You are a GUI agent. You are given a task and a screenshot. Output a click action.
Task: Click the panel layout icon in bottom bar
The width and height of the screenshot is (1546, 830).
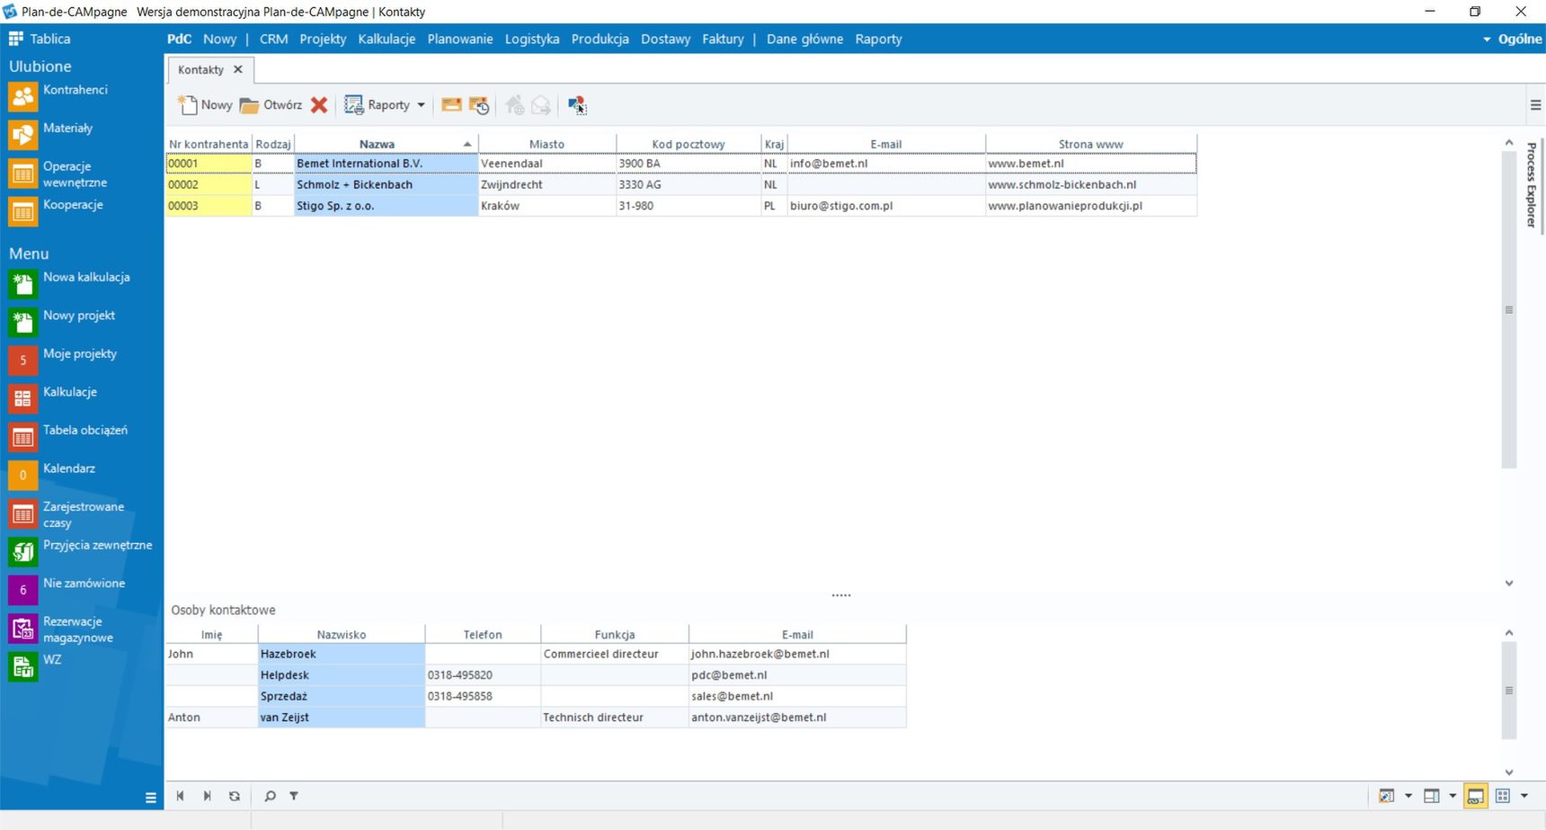[x=1432, y=796]
